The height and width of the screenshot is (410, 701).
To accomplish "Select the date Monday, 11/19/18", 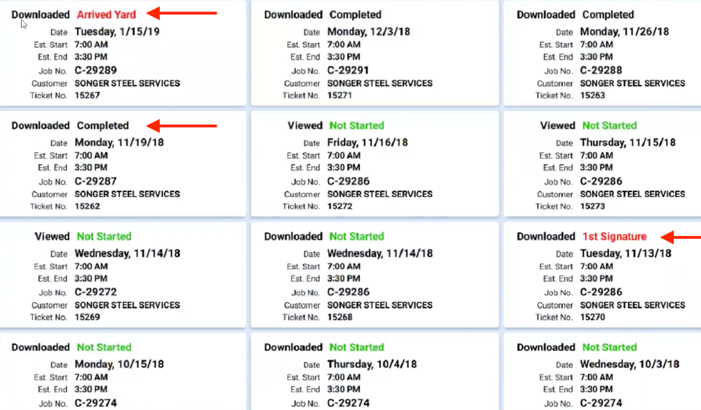I will 119,142.
